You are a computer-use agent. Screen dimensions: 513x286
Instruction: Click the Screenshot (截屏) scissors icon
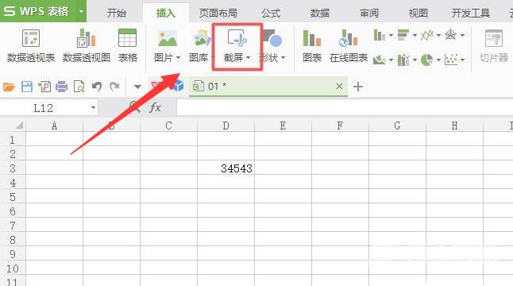pyautogui.click(x=237, y=38)
